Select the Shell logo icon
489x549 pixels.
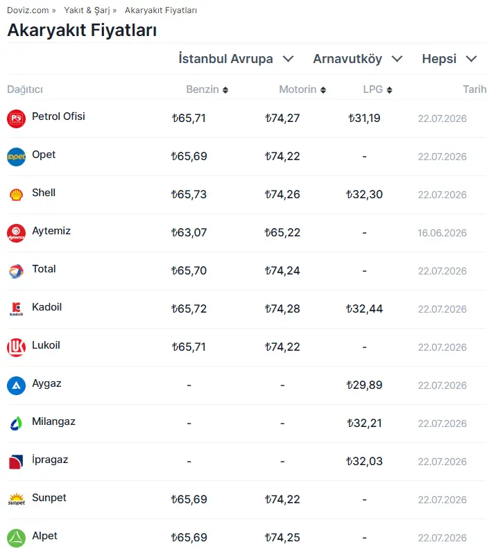coord(16,195)
